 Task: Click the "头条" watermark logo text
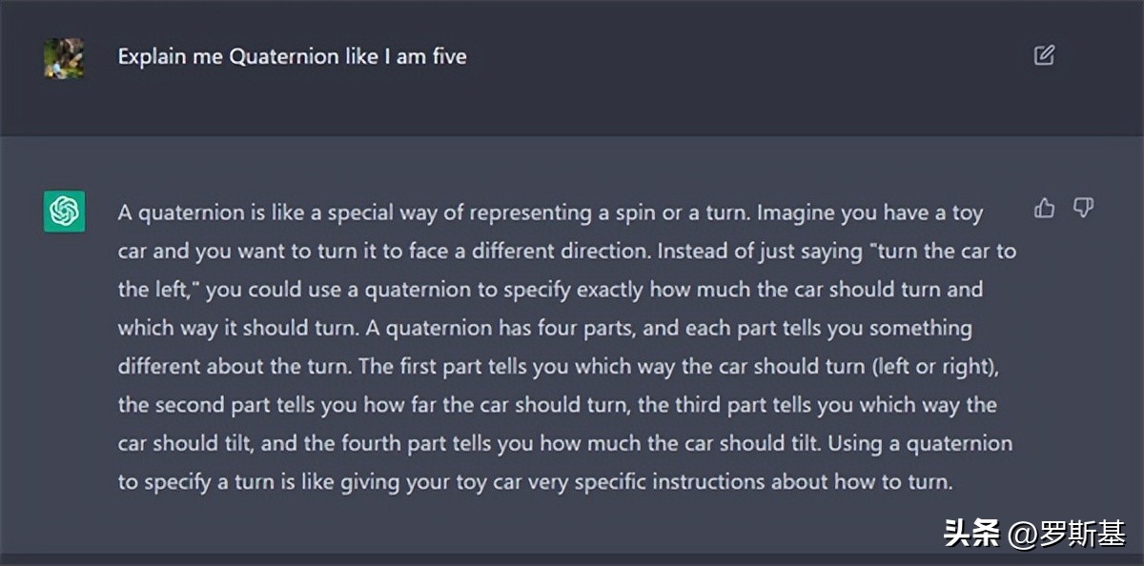(970, 533)
